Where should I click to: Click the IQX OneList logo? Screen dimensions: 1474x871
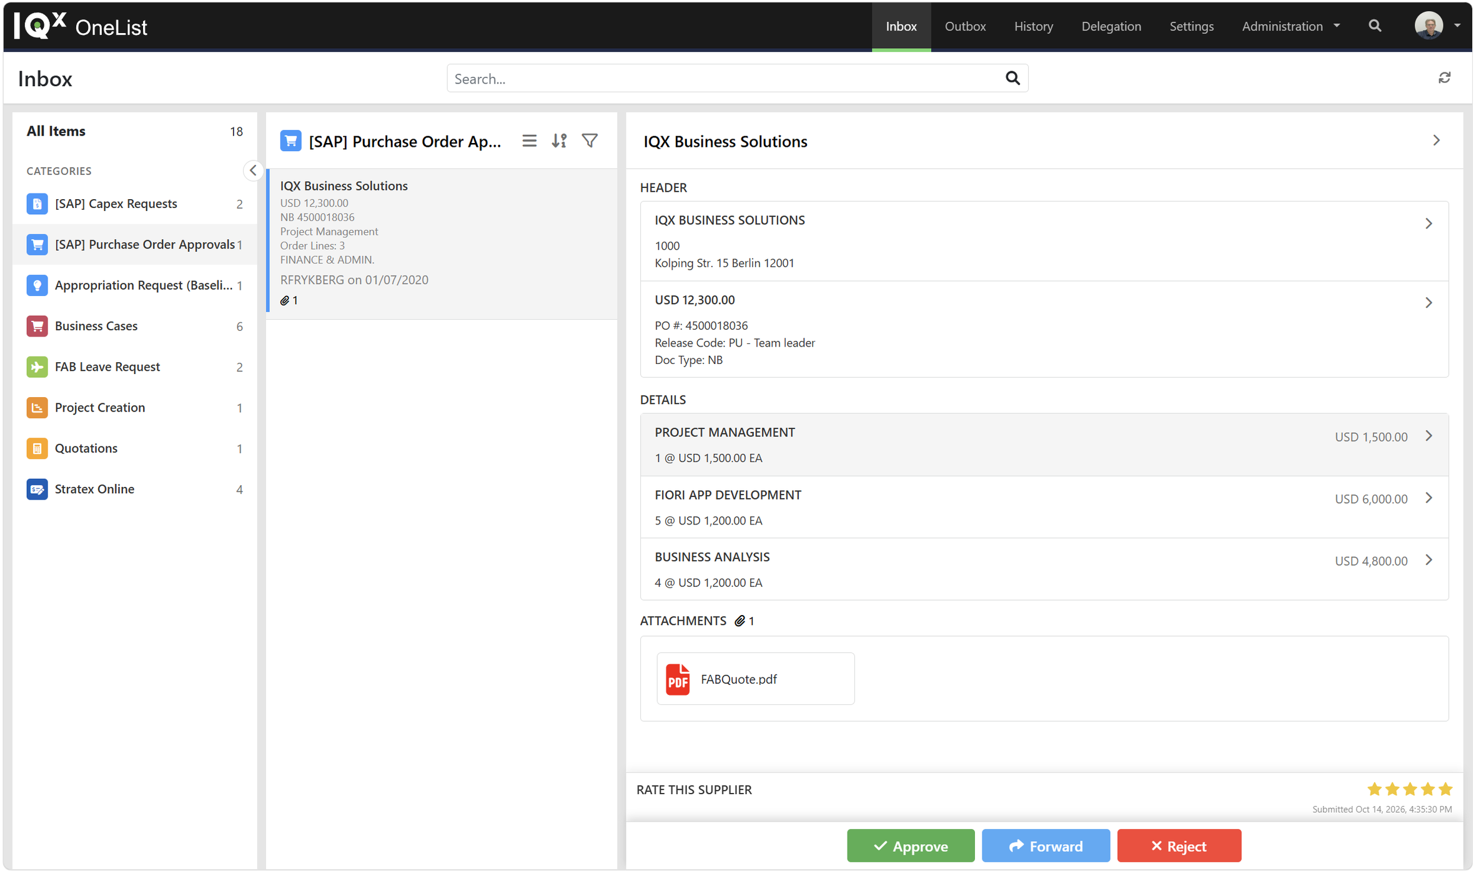(81, 26)
